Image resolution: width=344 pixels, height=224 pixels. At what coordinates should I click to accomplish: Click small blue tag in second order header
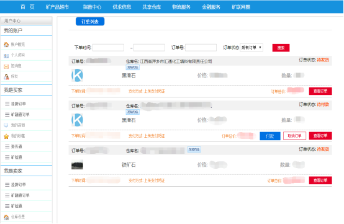pyautogui.click(x=132, y=112)
